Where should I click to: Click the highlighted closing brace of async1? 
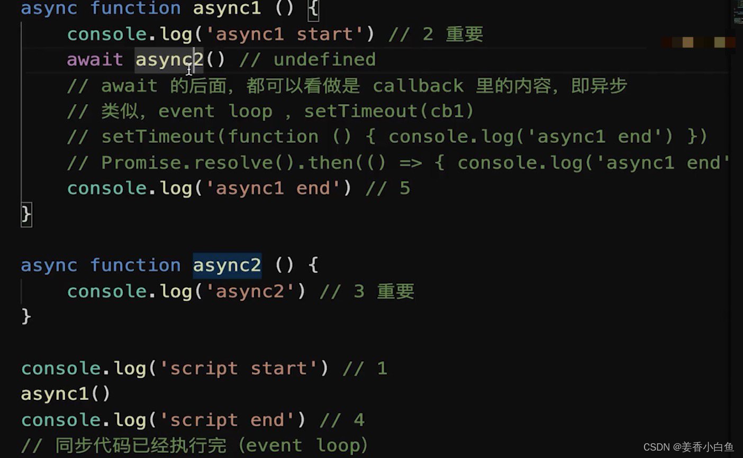[26, 214]
